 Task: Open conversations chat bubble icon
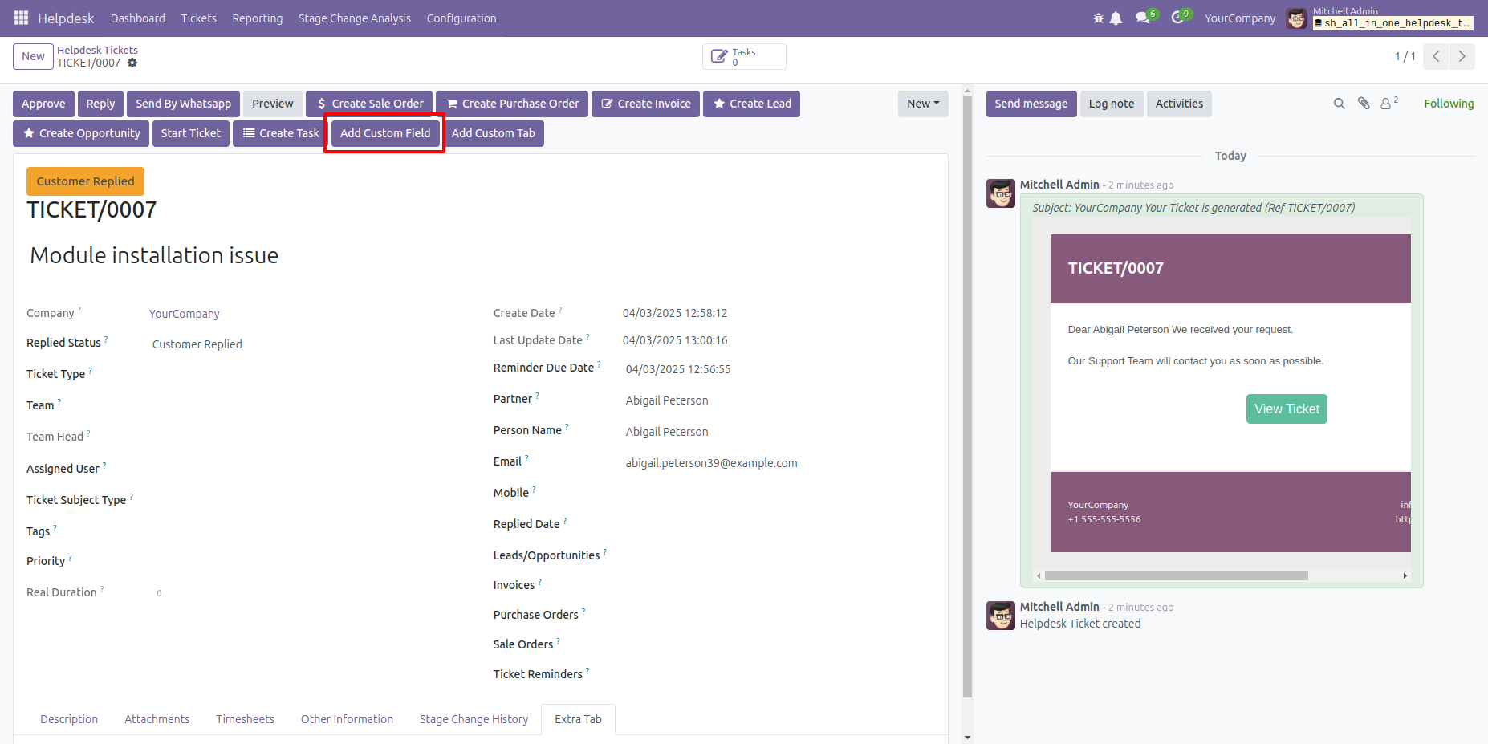(x=1143, y=18)
